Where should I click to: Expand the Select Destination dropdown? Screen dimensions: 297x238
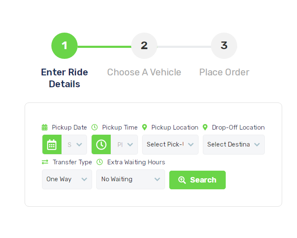[233, 144]
